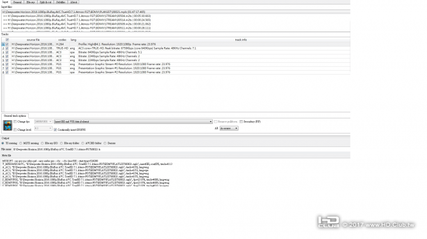Viewport: 427px width, 239px height.
Task: Click the codec column header
Action: coord(62,40)
